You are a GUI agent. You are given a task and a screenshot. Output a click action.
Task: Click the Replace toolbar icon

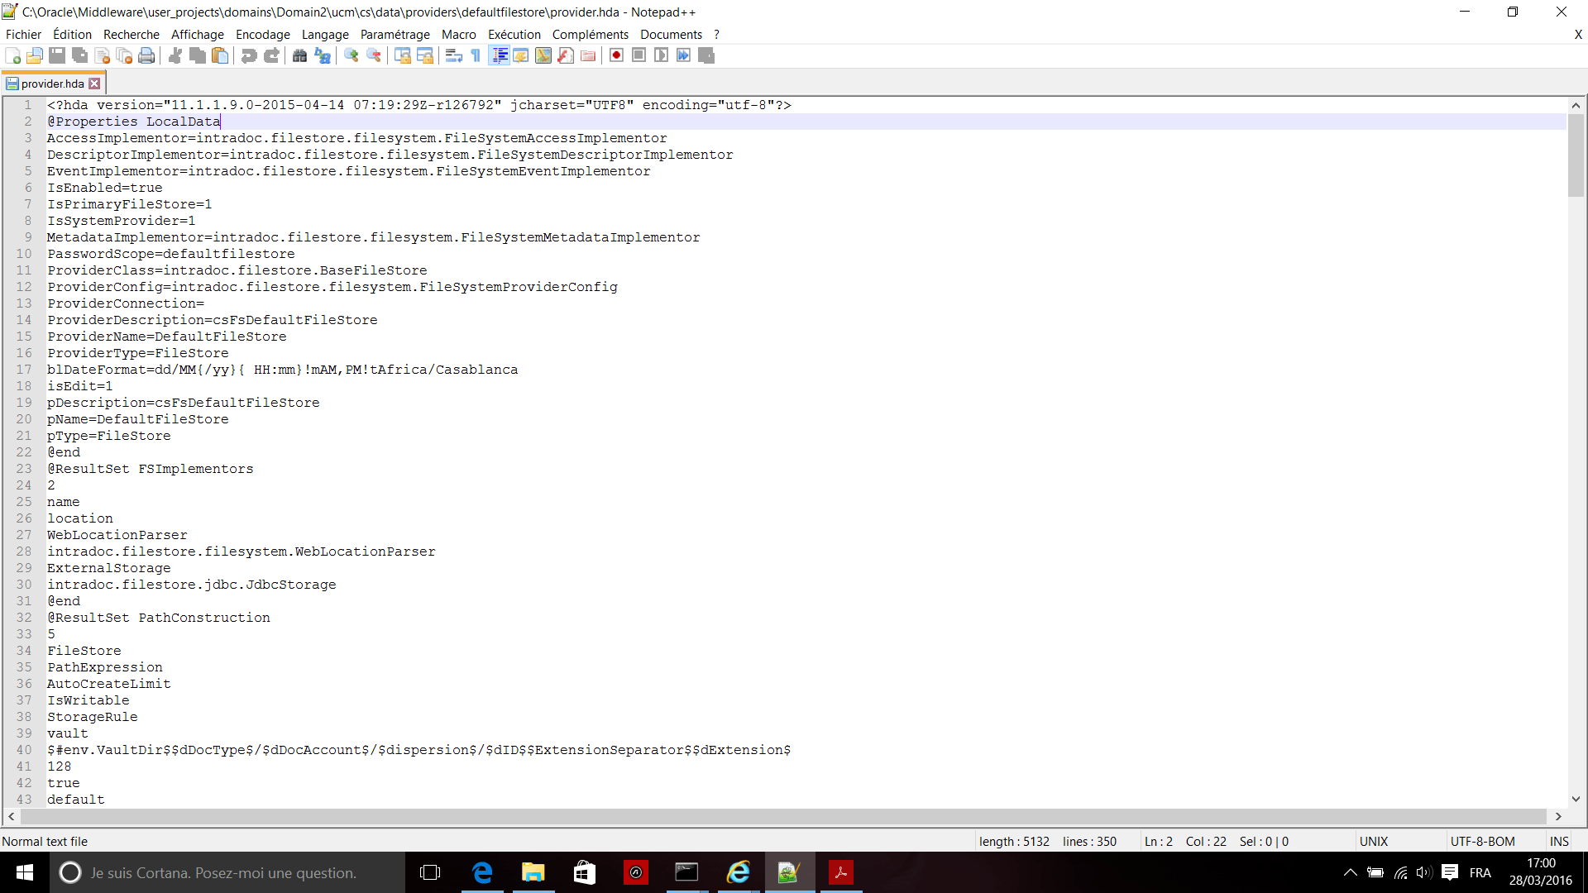(323, 55)
